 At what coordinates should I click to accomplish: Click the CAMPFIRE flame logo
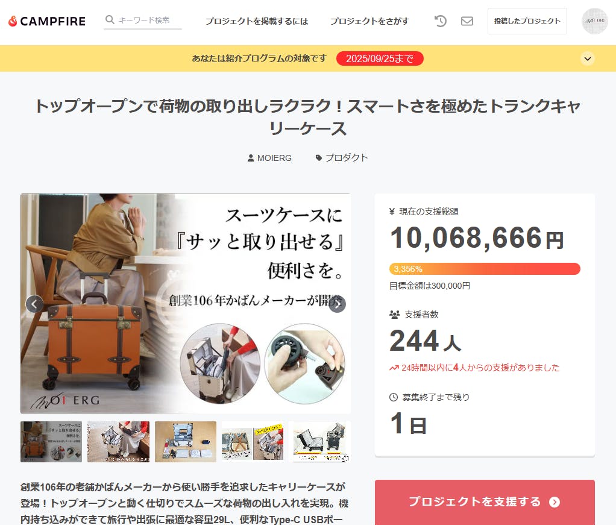point(13,21)
